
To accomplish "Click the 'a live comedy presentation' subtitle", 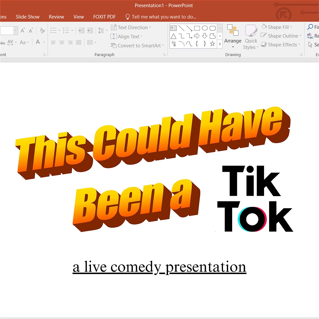I will pos(159,267).
